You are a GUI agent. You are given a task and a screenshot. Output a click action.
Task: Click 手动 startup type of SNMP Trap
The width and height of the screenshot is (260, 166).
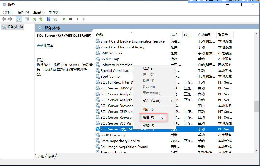(x=201, y=59)
